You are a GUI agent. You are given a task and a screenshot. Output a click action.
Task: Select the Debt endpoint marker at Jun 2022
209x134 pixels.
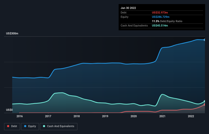[x=205, y=104]
